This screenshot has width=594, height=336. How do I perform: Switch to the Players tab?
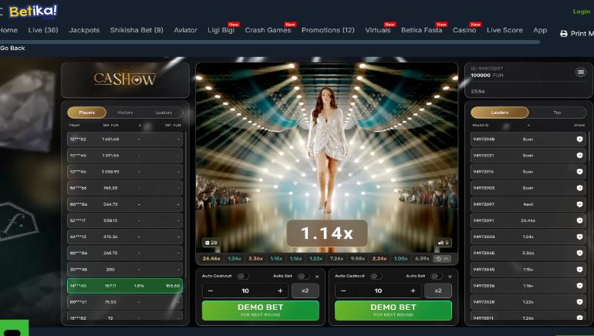(86, 113)
